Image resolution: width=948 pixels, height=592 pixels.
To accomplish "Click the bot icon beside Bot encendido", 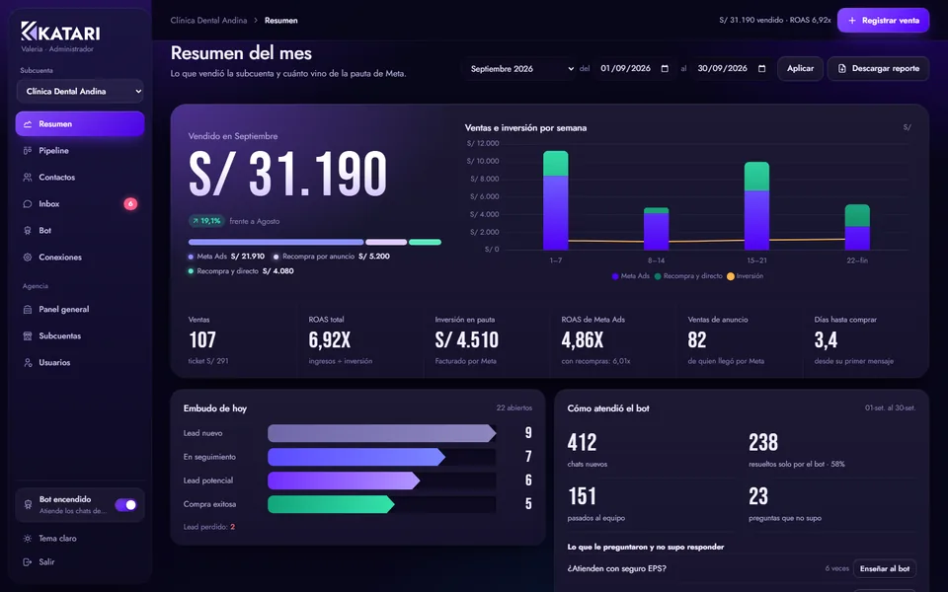I will point(28,504).
